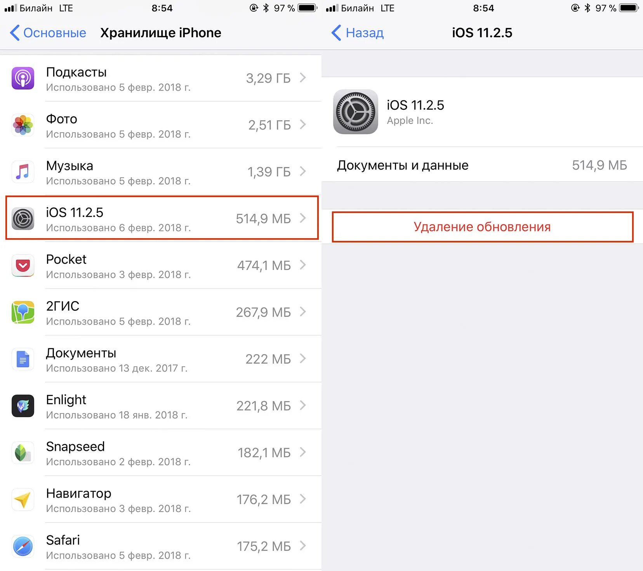Tap the Документы app icon

pyautogui.click(x=23, y=359)
